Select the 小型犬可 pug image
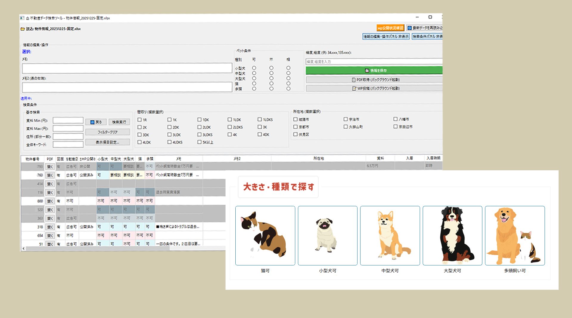 tap(327, 235)
